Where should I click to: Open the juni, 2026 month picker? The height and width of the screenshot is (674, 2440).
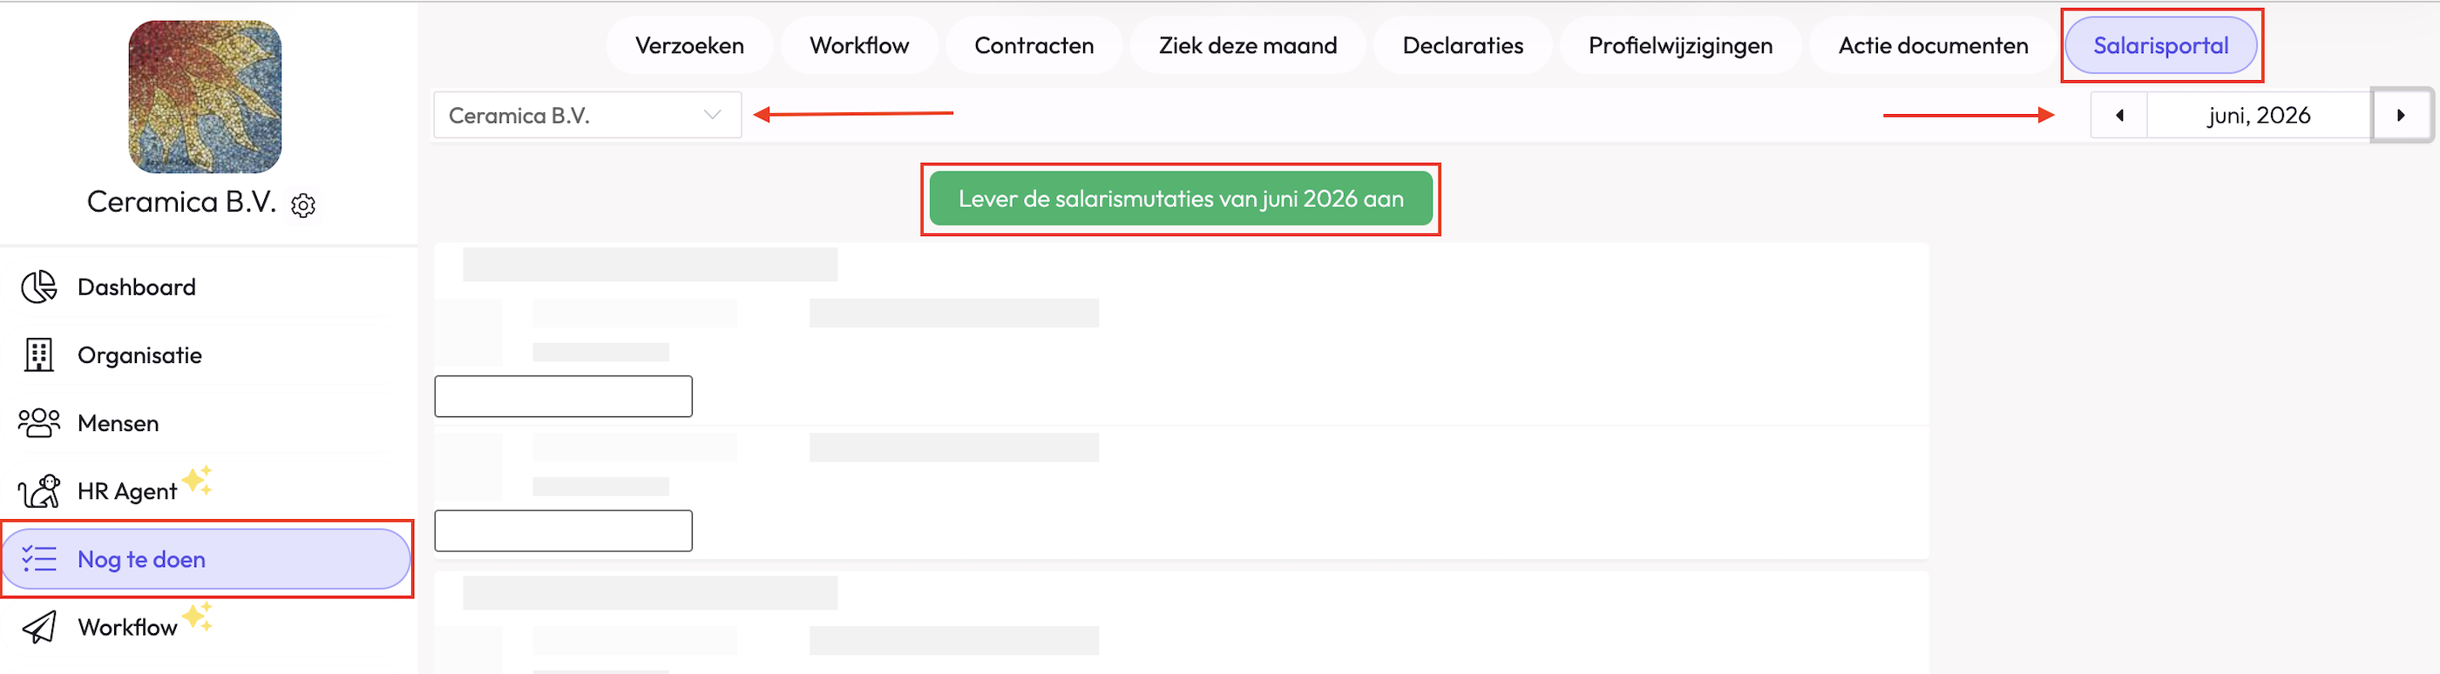(2258, 116)
